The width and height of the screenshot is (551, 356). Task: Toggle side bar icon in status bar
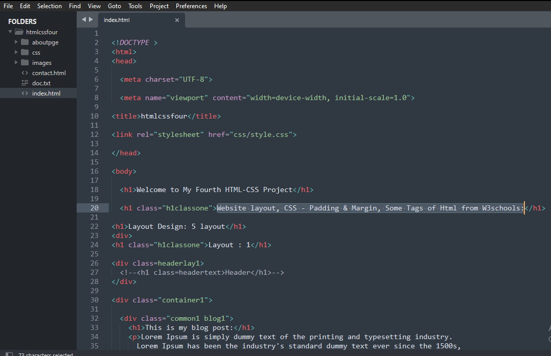9,354
